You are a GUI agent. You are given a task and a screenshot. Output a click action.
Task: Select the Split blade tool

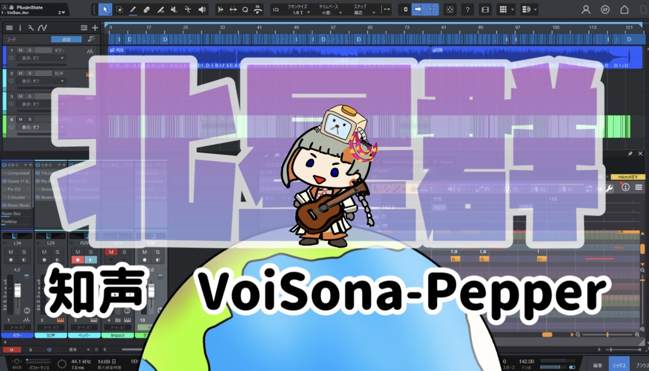tap(160, 9)
